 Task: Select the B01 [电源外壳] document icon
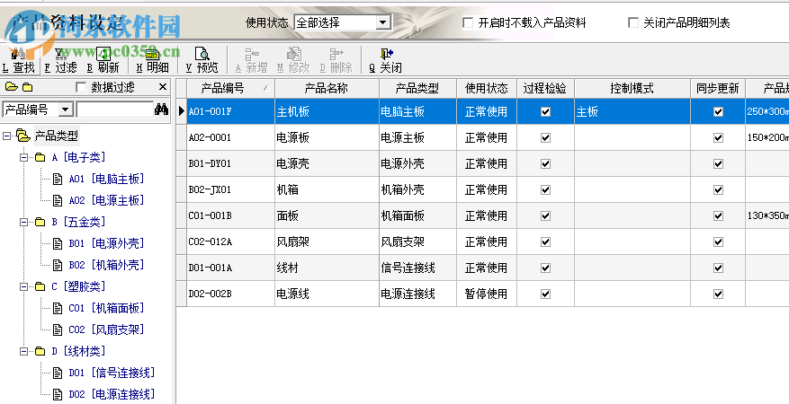[x=58, y=243]
